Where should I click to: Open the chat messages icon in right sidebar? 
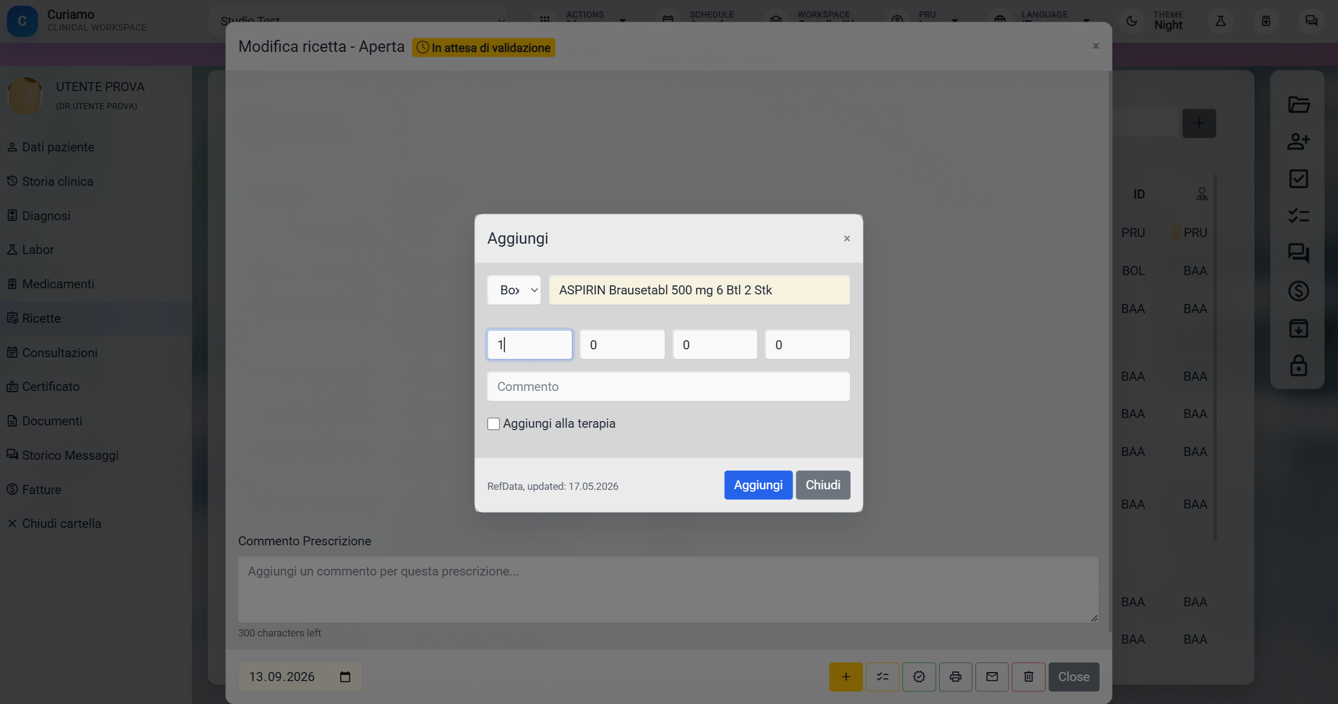(x=1298, y=253)
